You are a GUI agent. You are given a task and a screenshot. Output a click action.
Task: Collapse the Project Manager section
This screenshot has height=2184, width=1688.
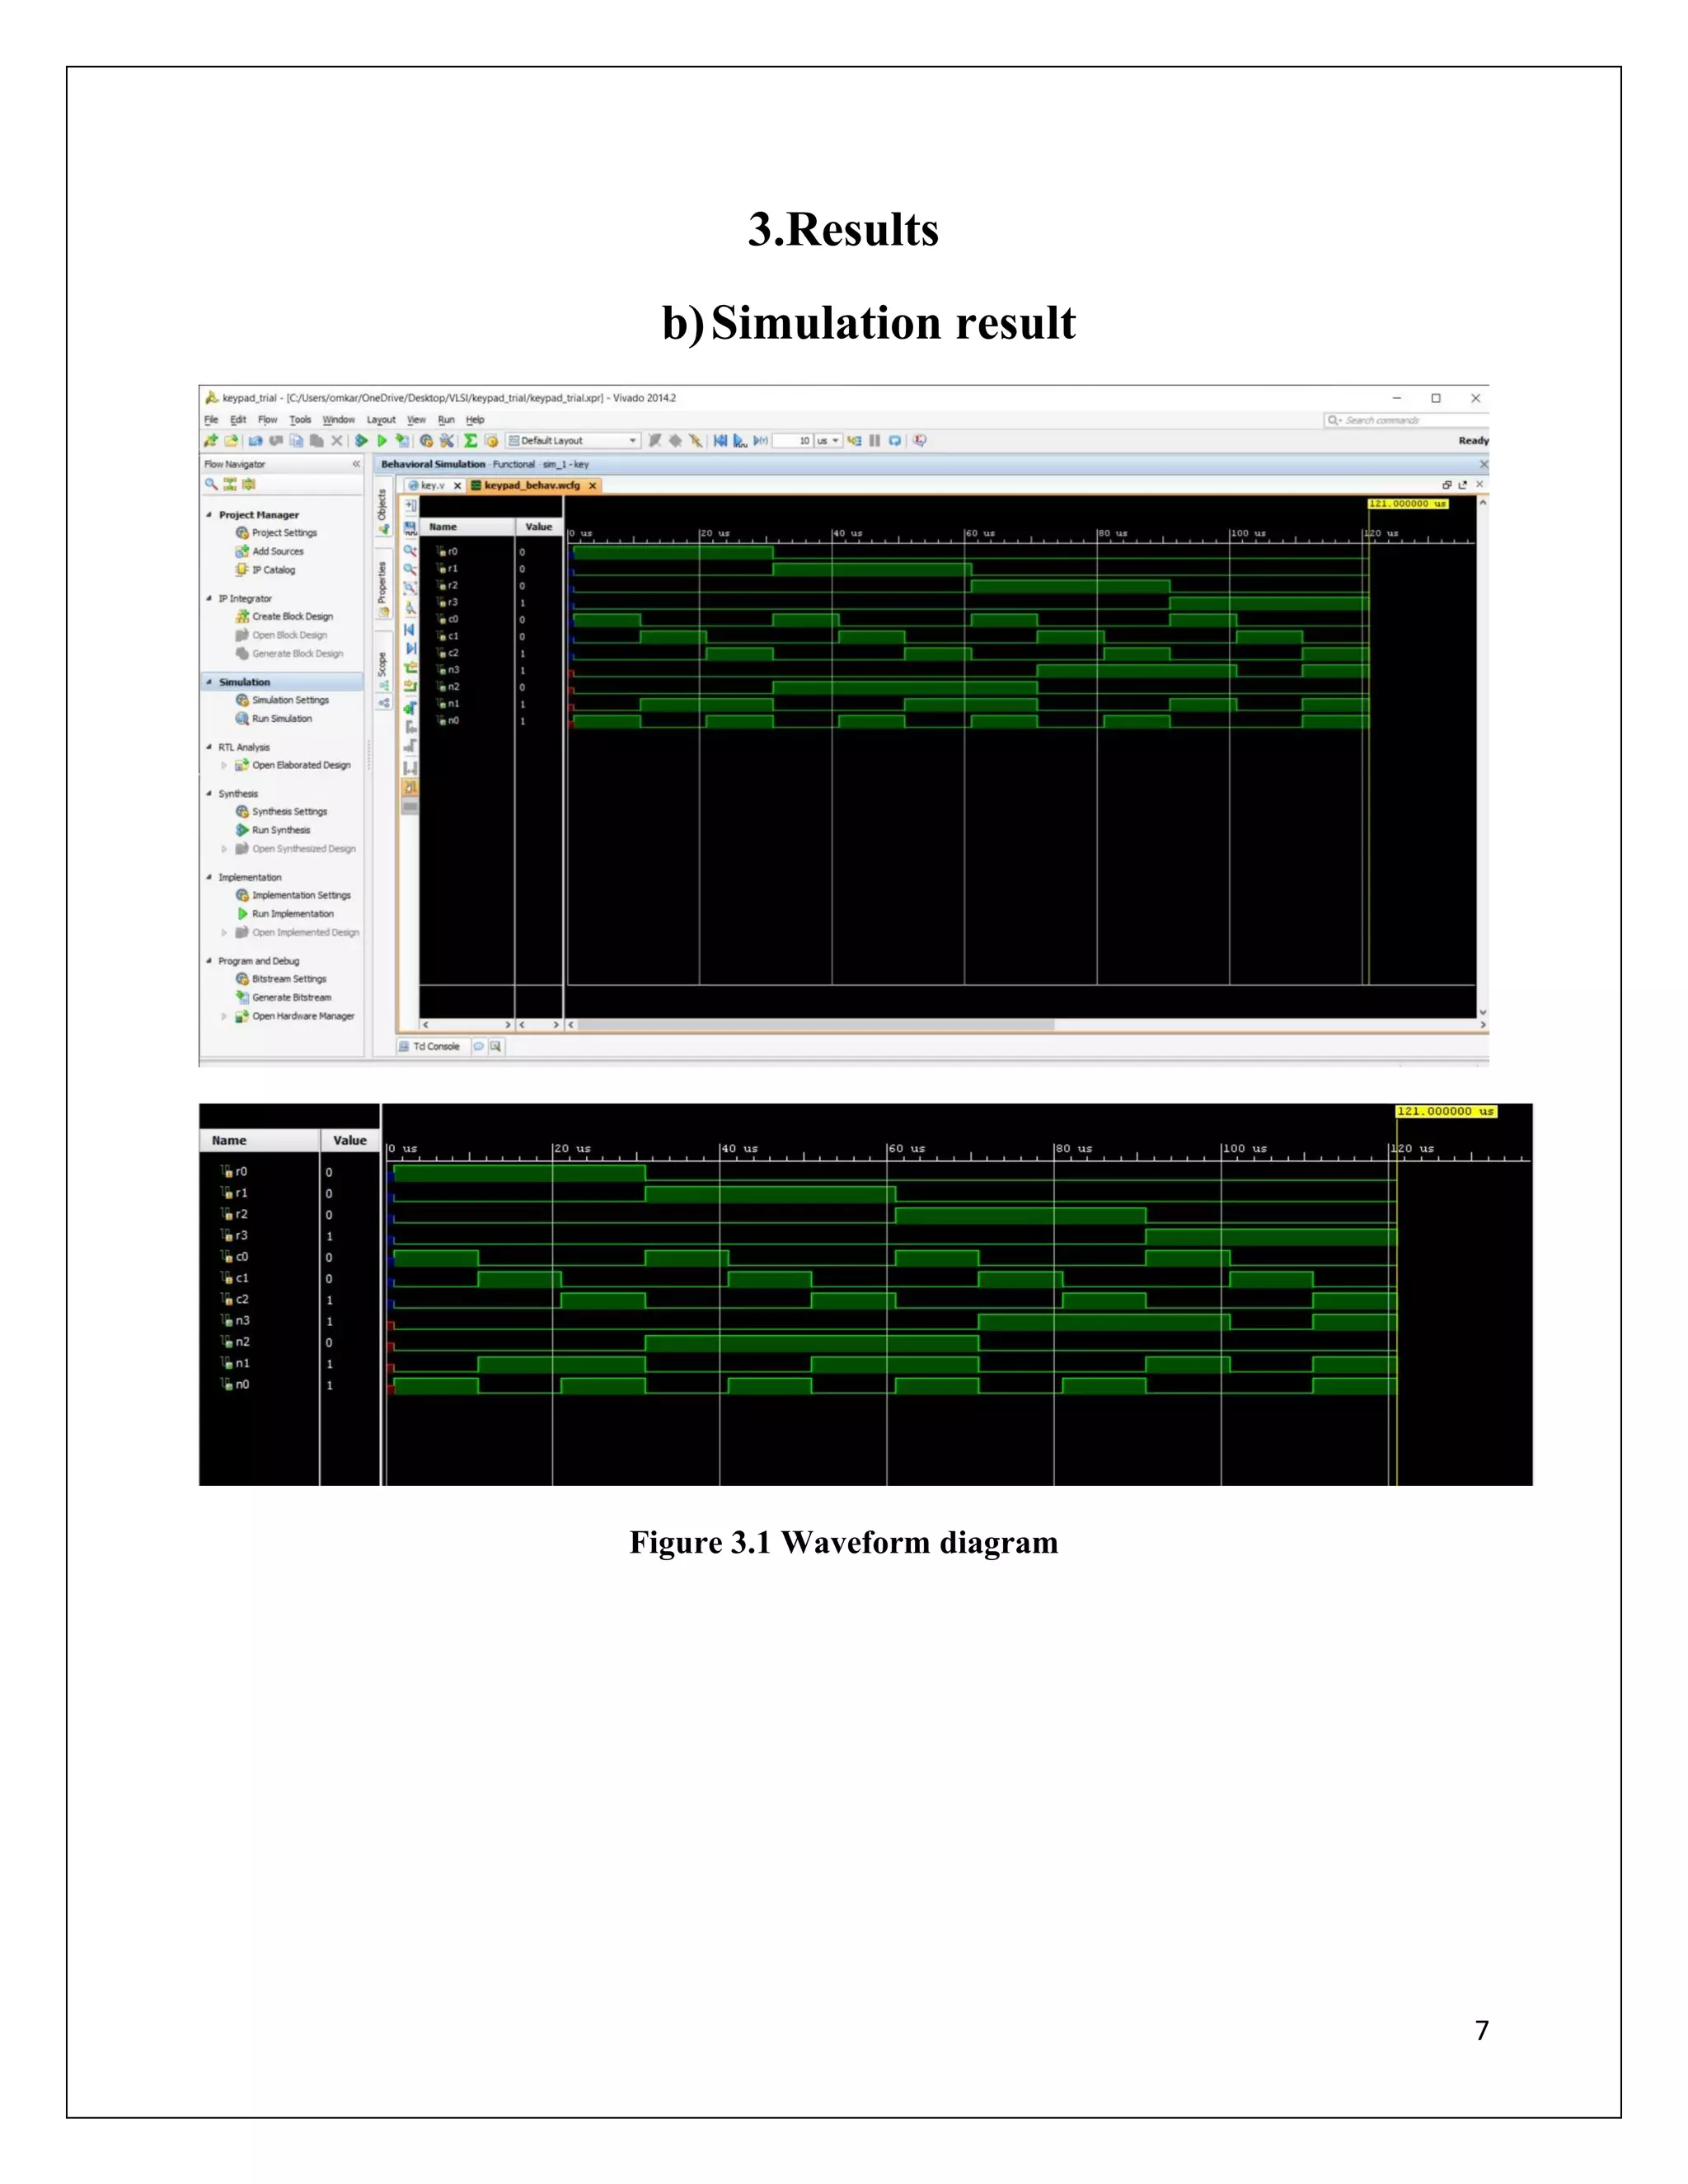(x=209, y=515)
